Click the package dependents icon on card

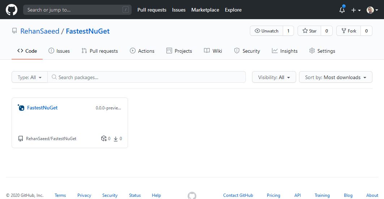tap(104, 139)
